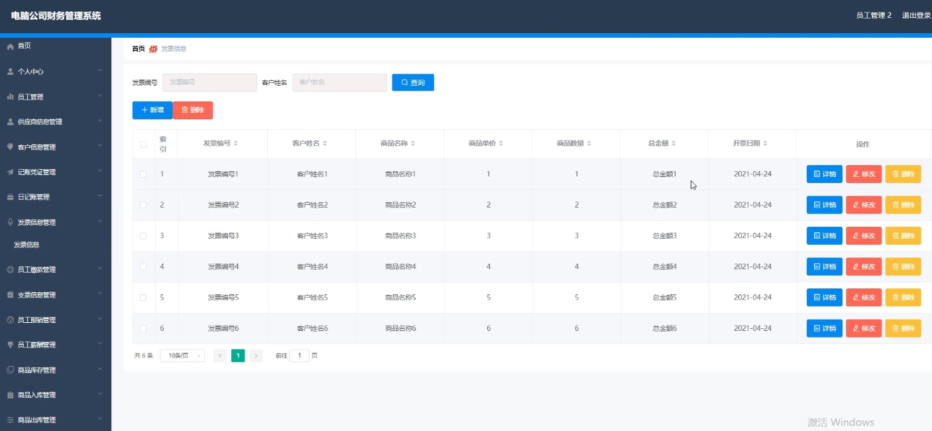Click the 客户姓名 search input field
The width and height of the screenshot is (932, 431).
(339, 82)
